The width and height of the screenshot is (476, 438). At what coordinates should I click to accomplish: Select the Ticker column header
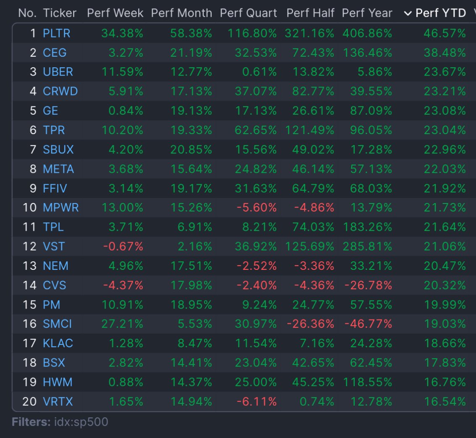tap(60, 13)
